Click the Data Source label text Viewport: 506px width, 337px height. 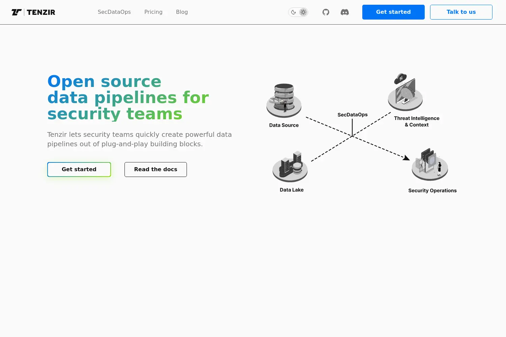[x=284, y=125]
